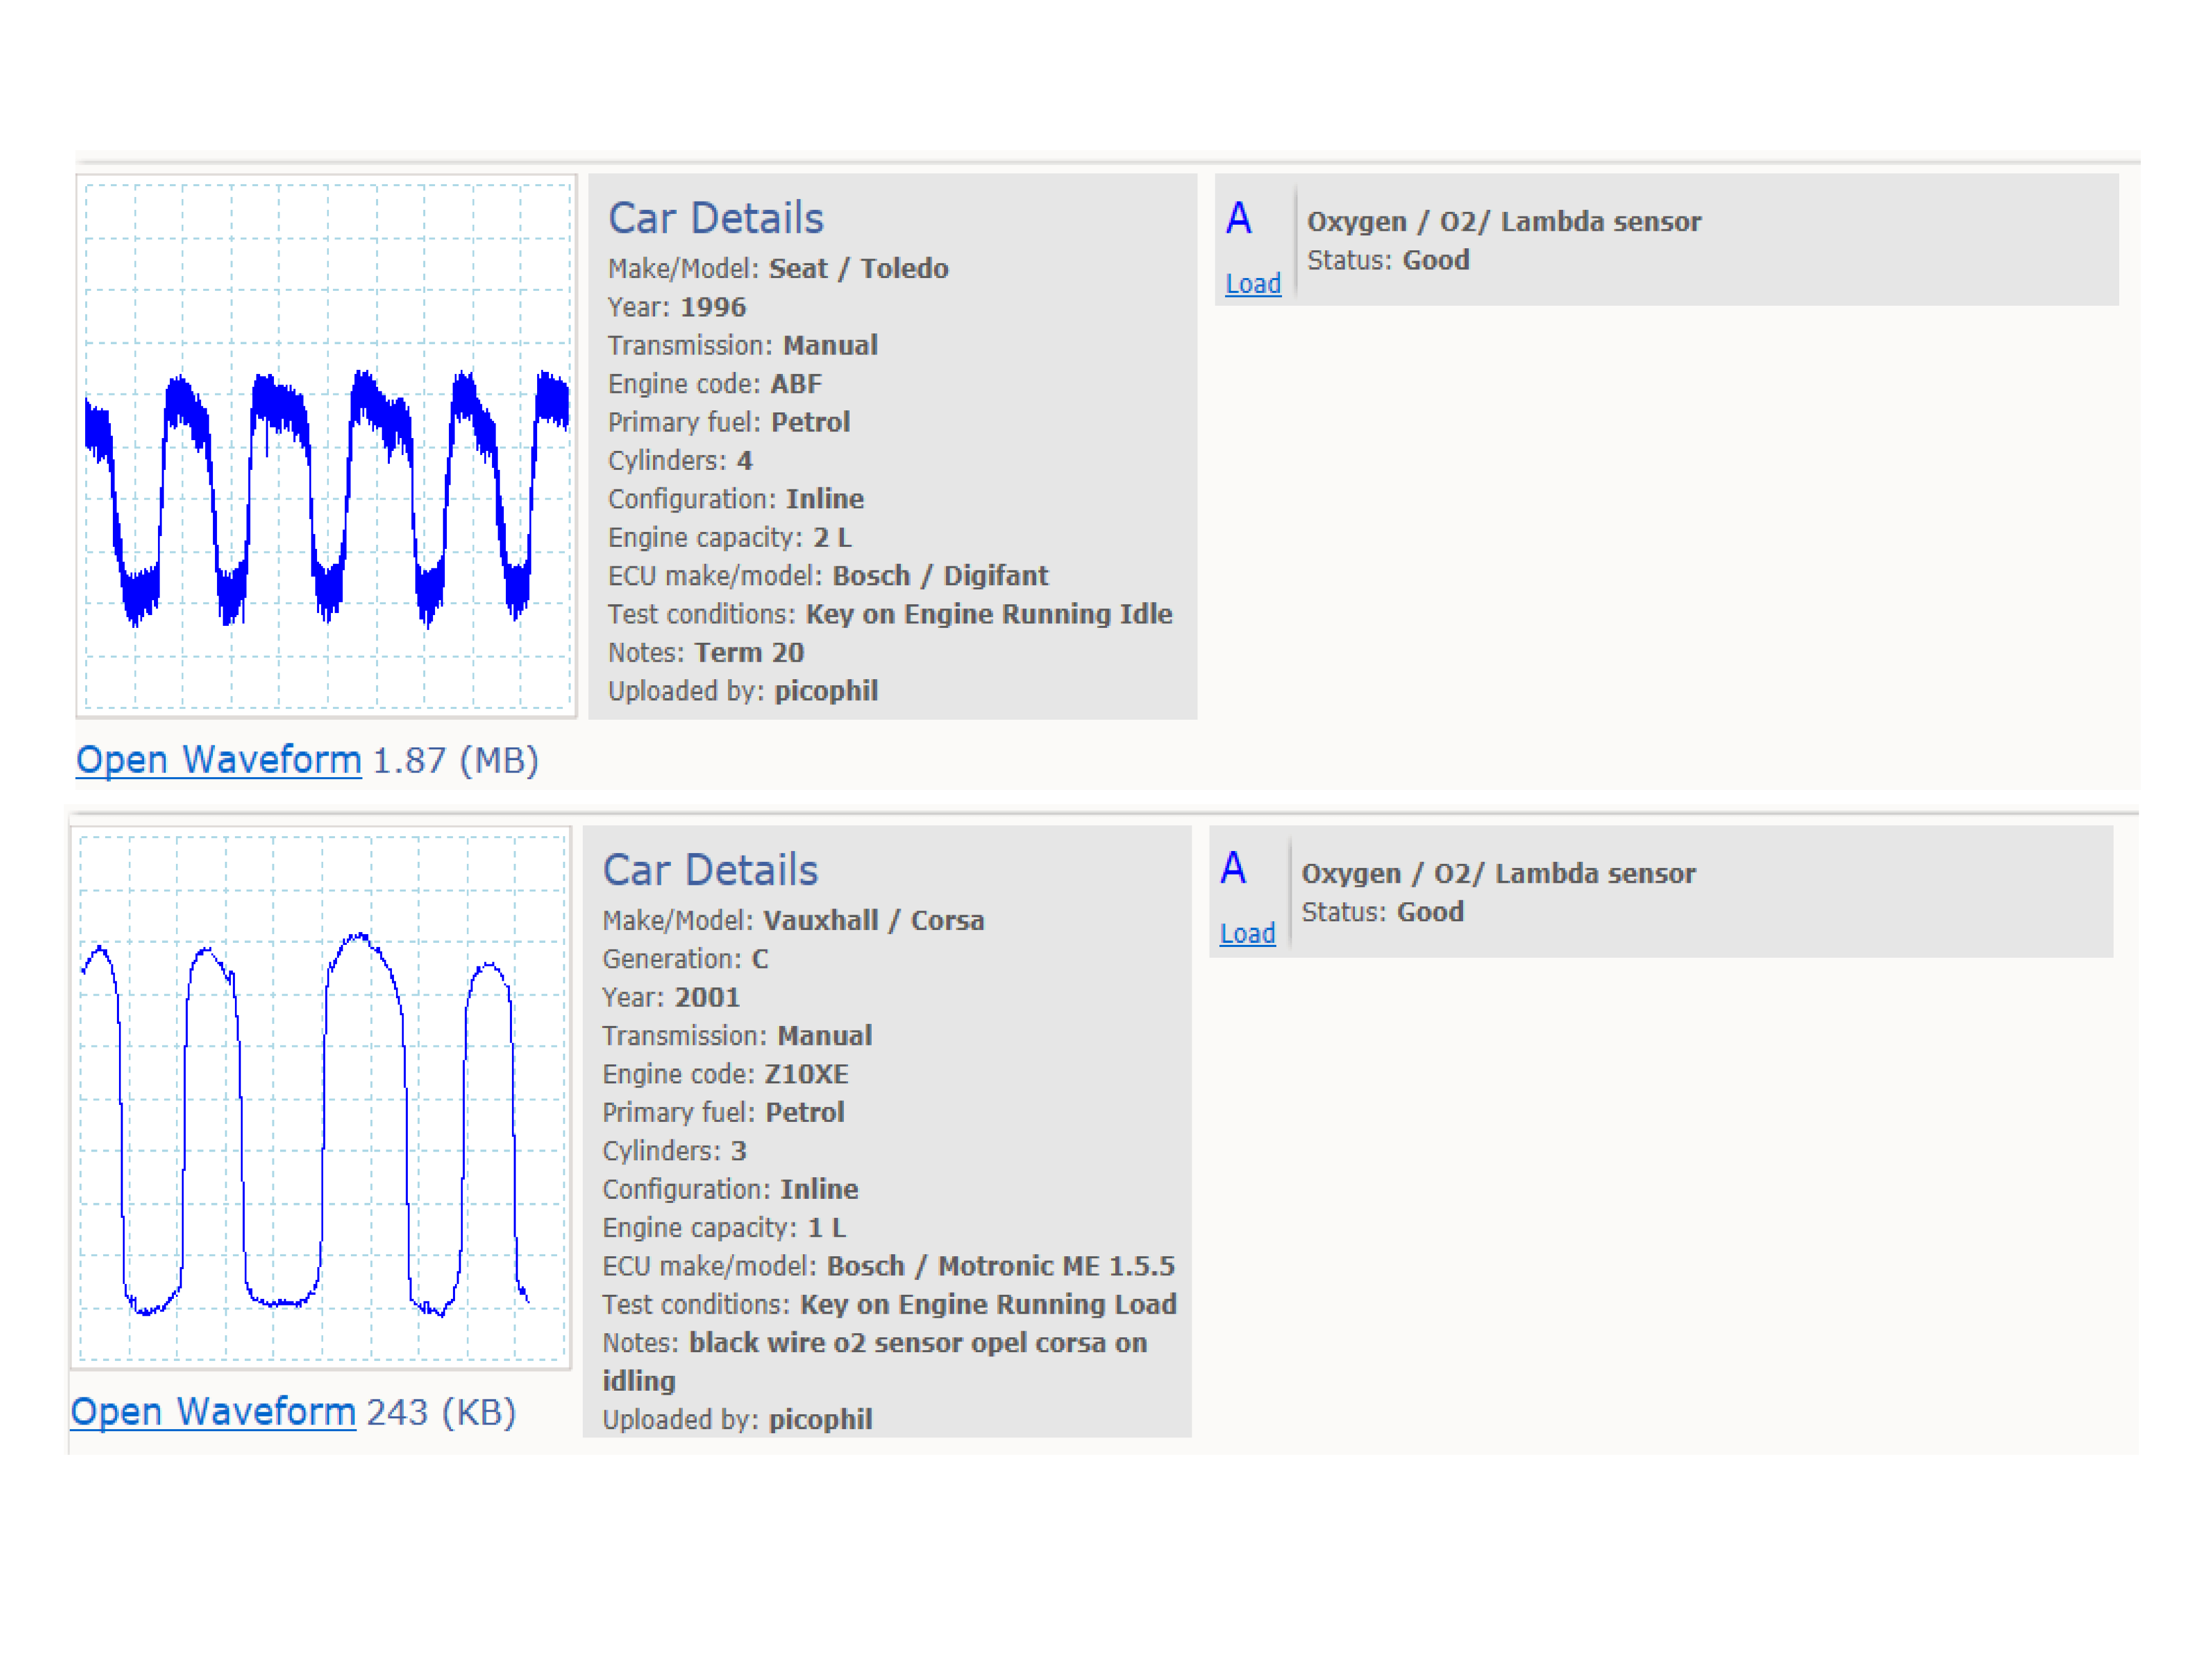Screen dimensions: 2189x1680
Task: Select the first Car Details heading
Action: pos(716,218)
